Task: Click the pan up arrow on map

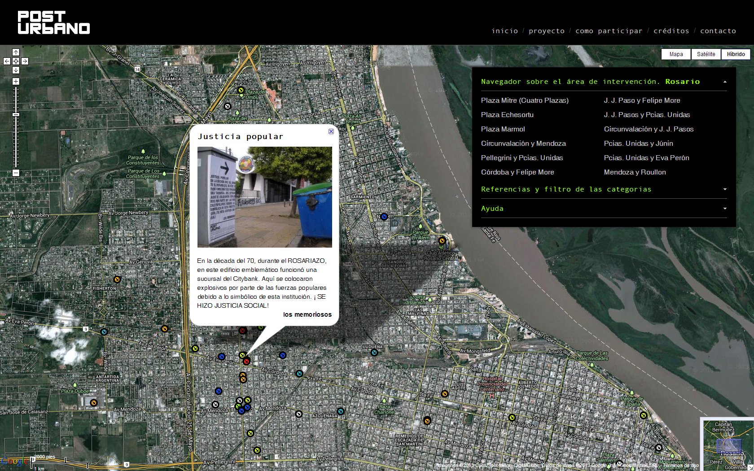Action: [x=16, y=52]
